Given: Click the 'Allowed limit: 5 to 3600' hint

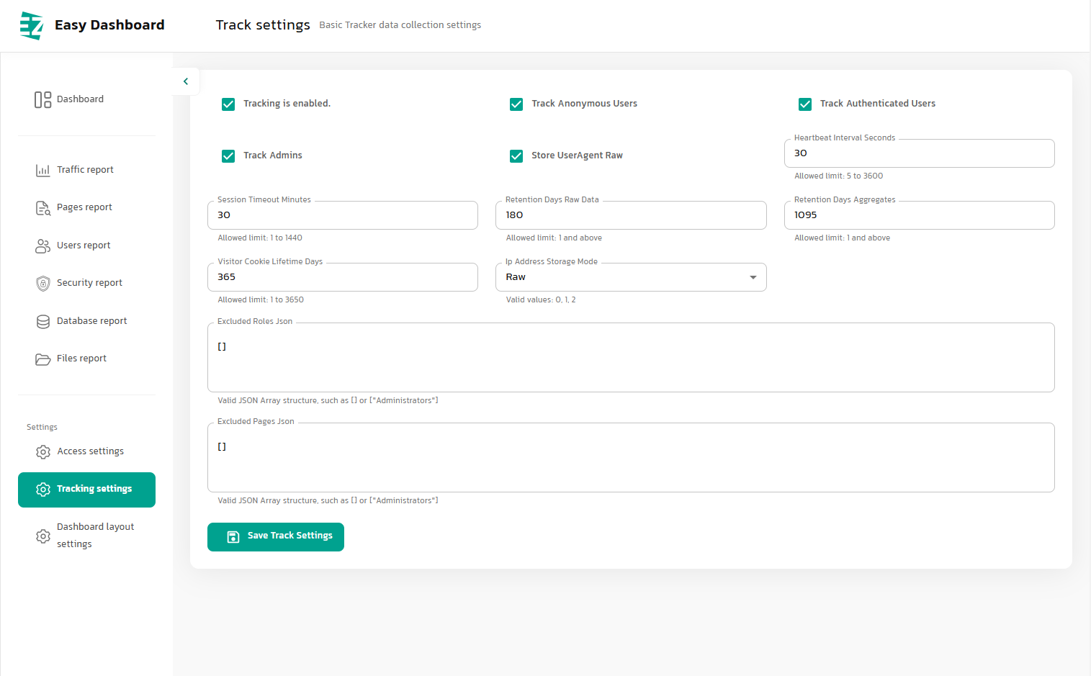Looking at the screenshot, I should click(838, 176).
